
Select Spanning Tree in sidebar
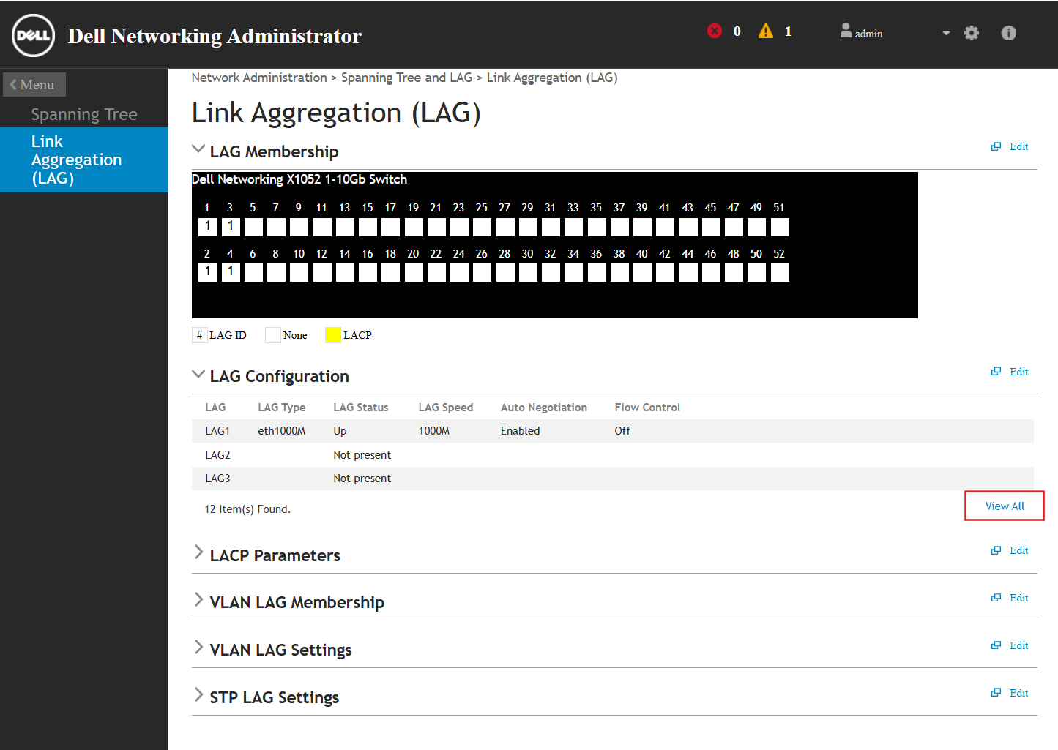coord(84,114)
